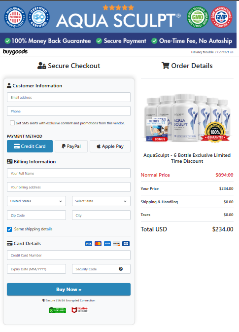Click the green Secured trust badge

pos(57,310)
